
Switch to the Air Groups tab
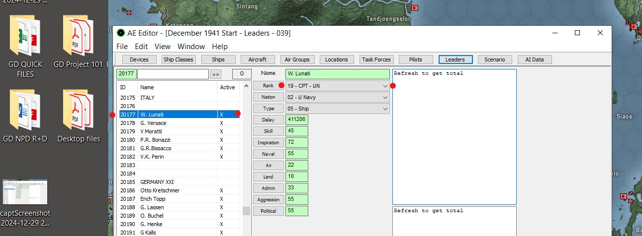(x=297, y=59)
